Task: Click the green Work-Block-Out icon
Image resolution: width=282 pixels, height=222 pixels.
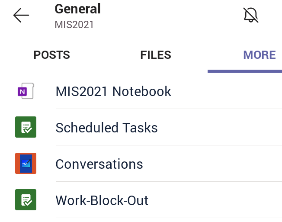Action: click(x=26, y=200)
